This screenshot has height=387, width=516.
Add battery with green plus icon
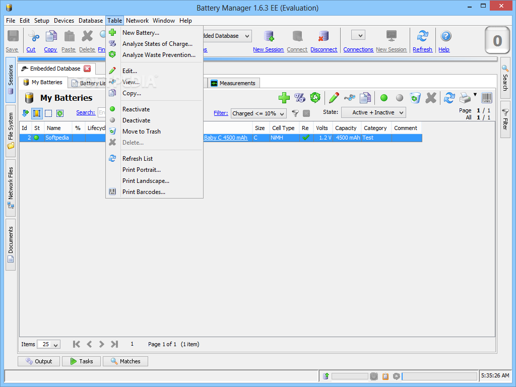[x=284, y=98]
